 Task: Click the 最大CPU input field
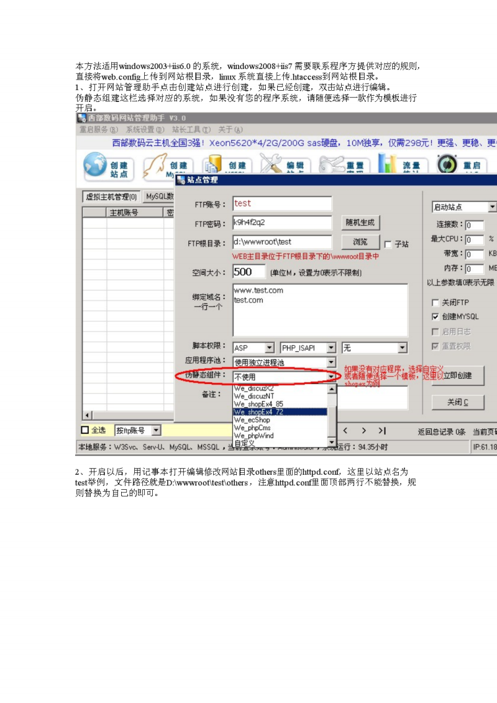coord(474,240)
